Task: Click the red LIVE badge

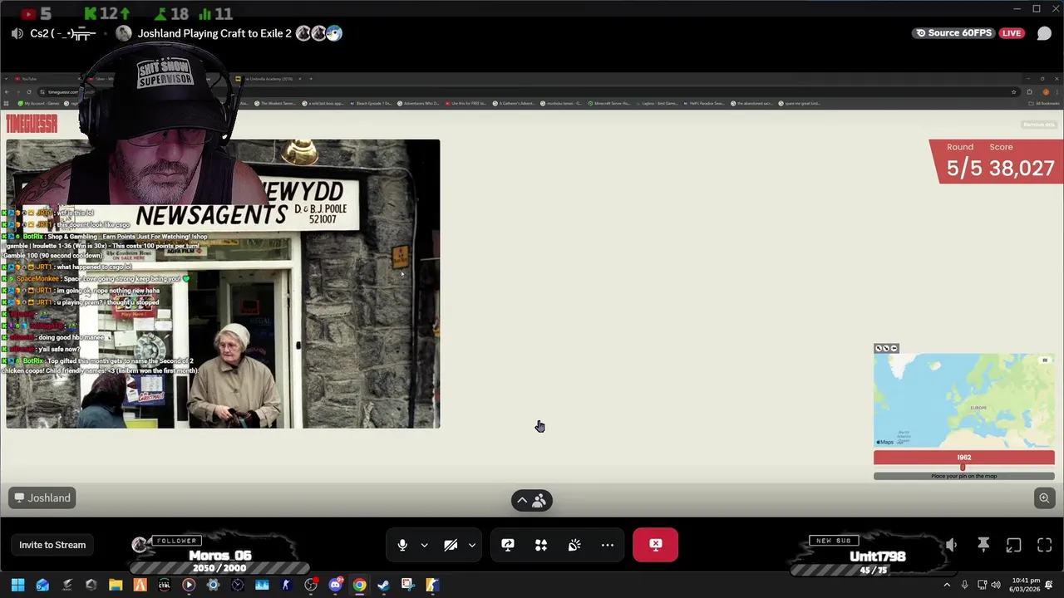Action: click(1011, 33)
